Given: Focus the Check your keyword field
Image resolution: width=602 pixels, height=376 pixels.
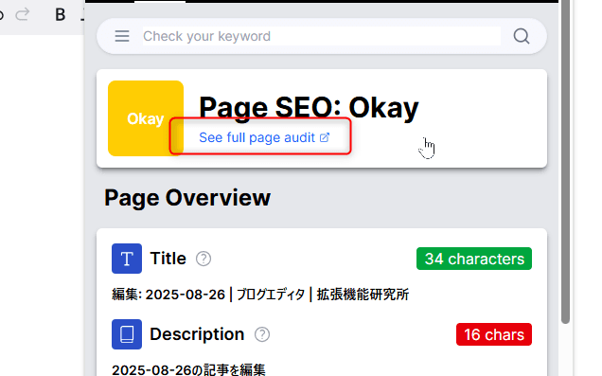Looking at the screenshot, I should tap(321, 36).
